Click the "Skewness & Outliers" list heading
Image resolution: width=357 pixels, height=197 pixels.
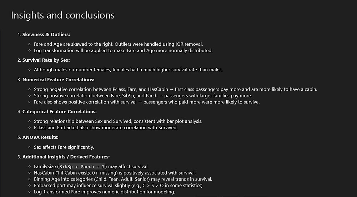pyautogui.click(x=46, y=35)
